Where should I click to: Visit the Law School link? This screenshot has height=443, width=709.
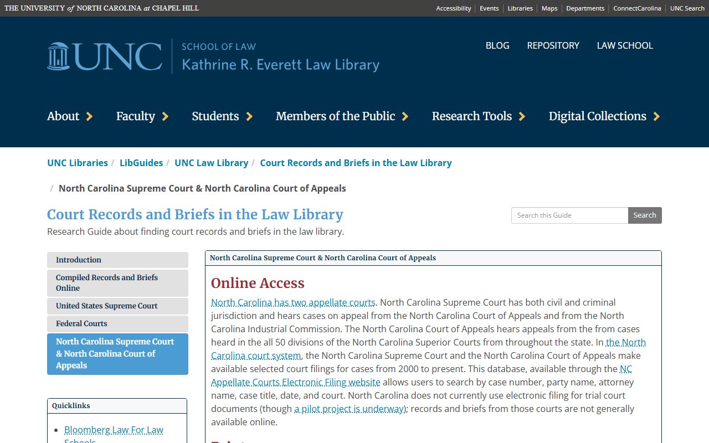[625, 45]
